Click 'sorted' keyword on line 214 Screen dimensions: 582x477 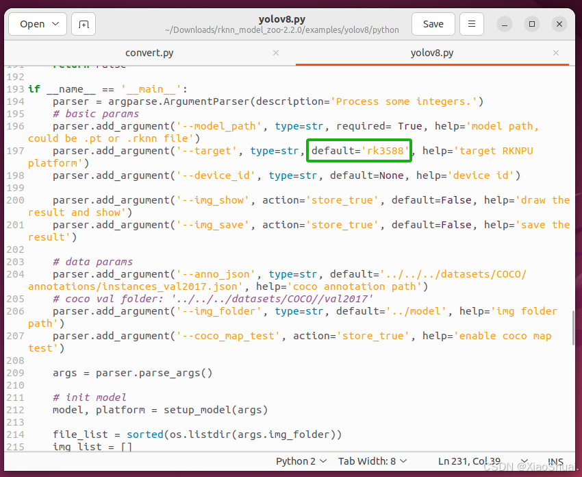pos(145,435)
